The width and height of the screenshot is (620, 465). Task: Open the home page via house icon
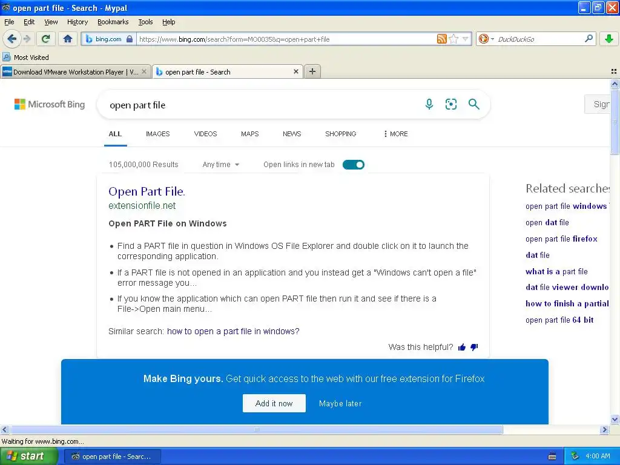point(68,39)
